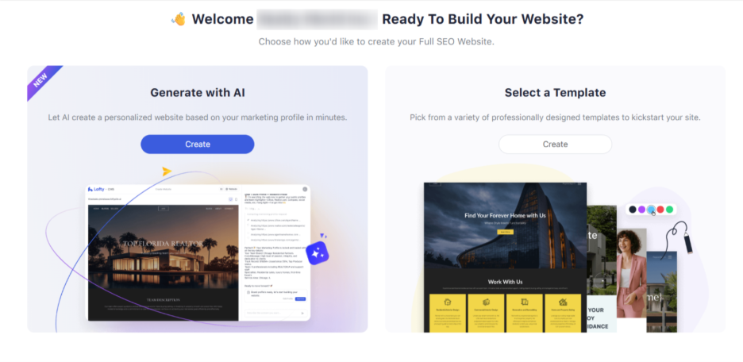Select the red color swatch
The width and height of the screenshot is (743, 362).
(x=660, y=210)
